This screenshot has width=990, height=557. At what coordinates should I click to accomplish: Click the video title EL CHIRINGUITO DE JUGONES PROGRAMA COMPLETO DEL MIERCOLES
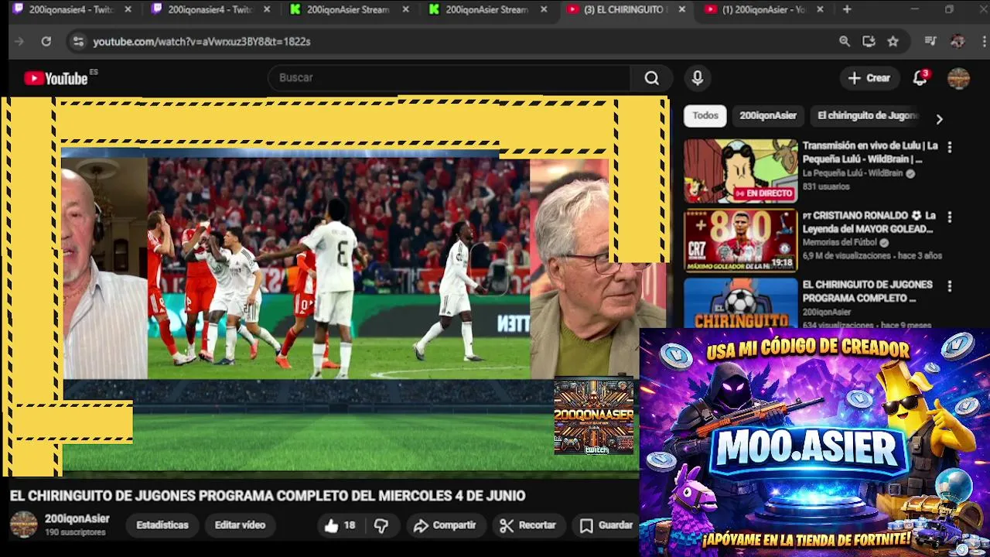tap(268, 496)
